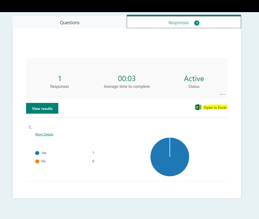Open responses via Open in Excel link
This screenshot has width=259, height=219.
click(x=215, y=107)
